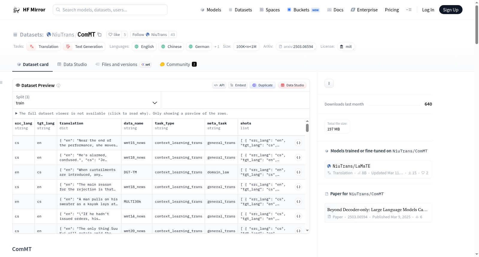Open the Pricing page
Image resolution: width=479 pixels, height=257 pixels.
[392, 10]
